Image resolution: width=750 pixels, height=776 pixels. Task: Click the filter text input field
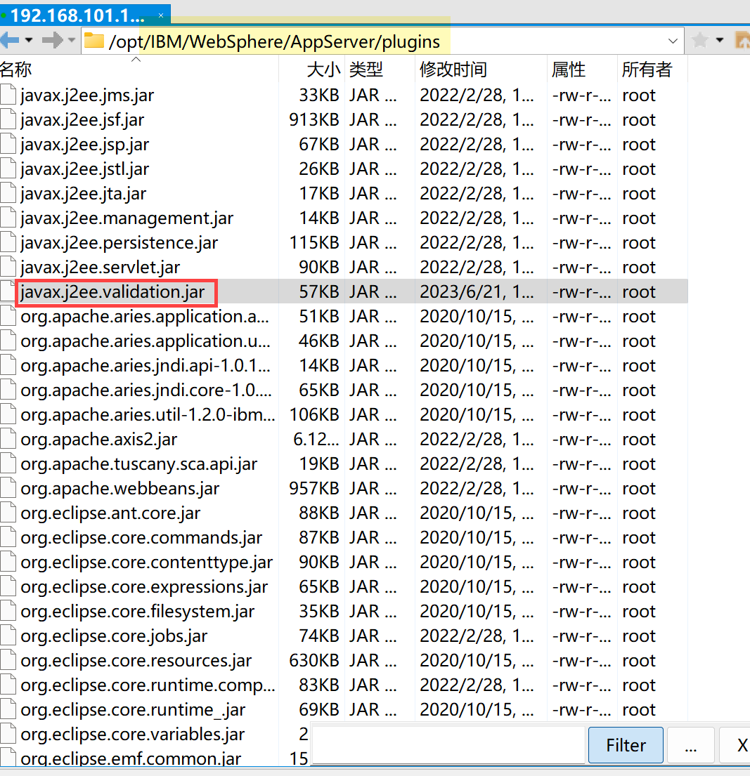[448, 745]
